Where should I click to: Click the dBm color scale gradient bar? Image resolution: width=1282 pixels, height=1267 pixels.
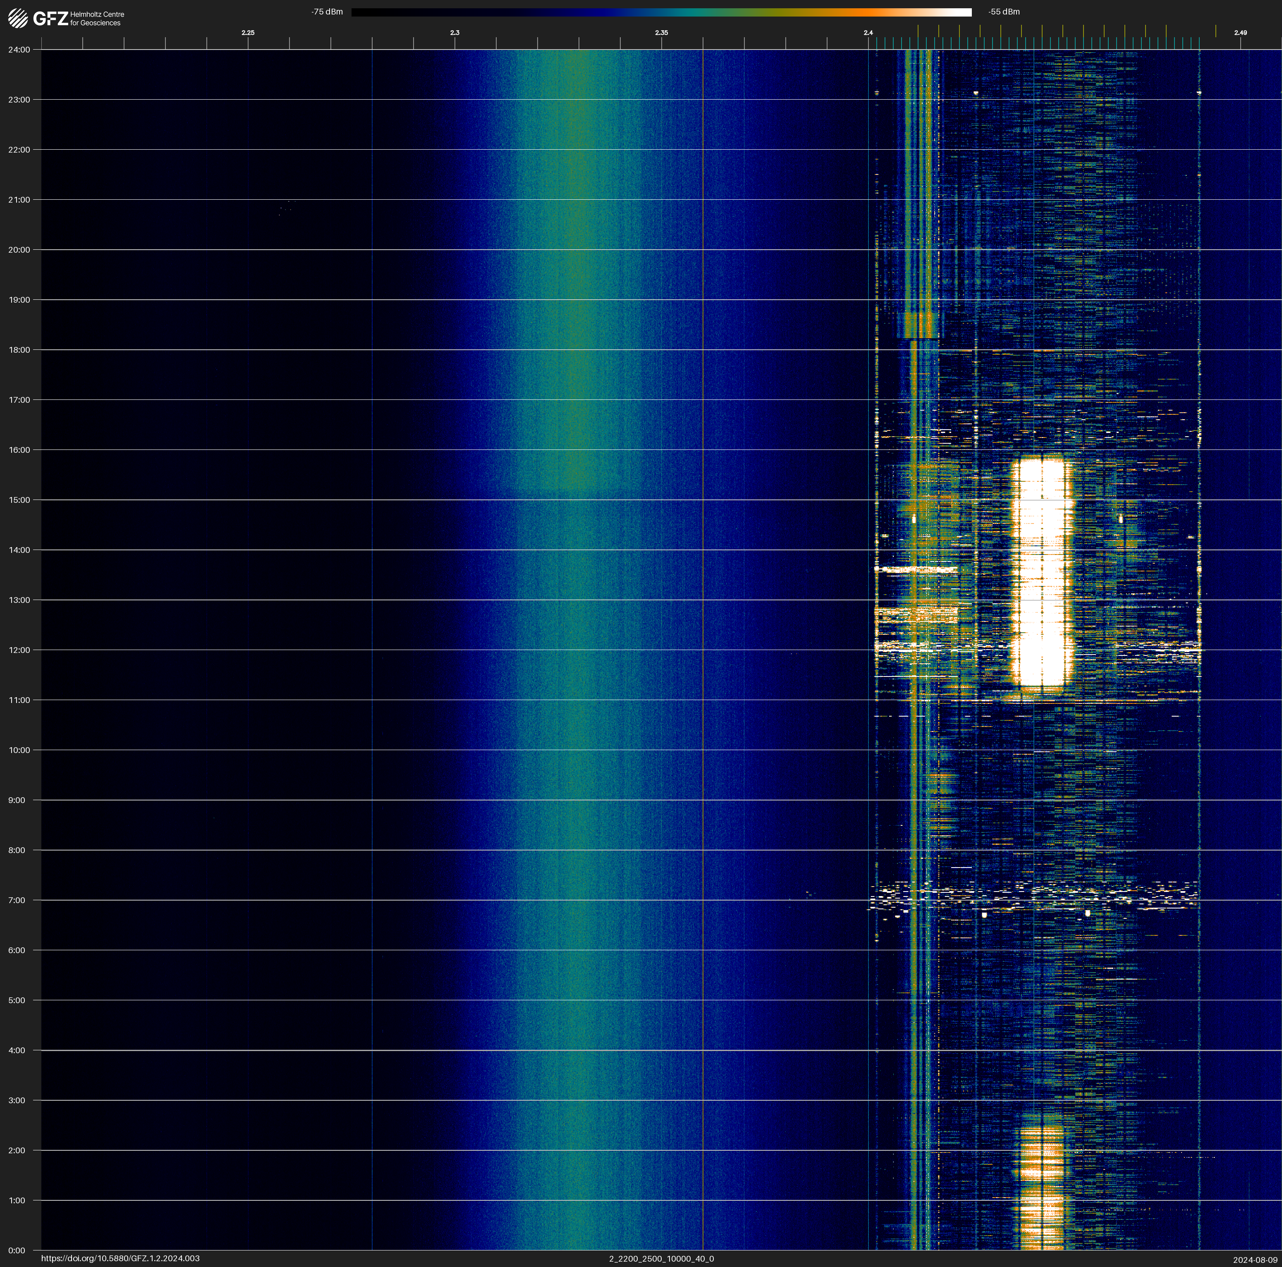click(x=661, y=12)
